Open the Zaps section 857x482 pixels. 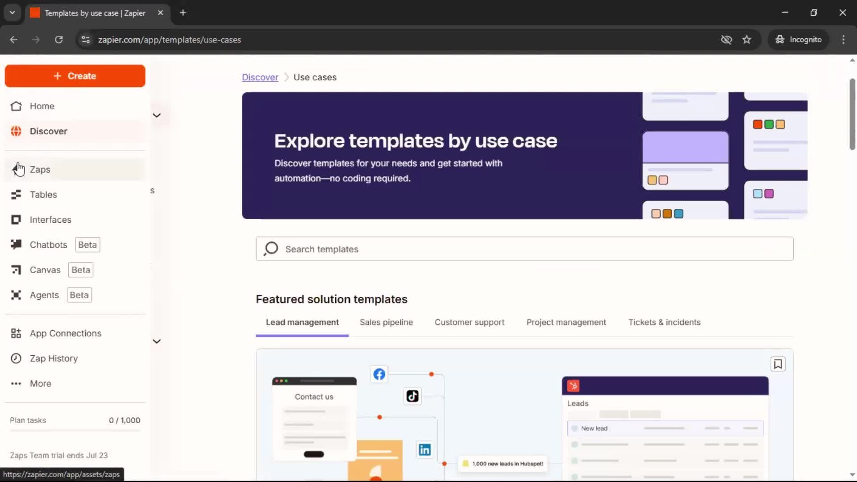point(75,170)
